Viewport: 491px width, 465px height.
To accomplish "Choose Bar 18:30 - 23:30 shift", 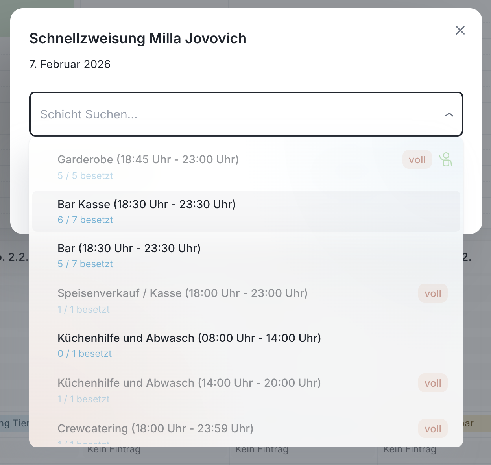I will [129, 249].
